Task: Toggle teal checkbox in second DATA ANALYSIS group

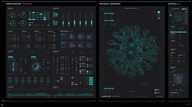Action: [x=80, y=67]
